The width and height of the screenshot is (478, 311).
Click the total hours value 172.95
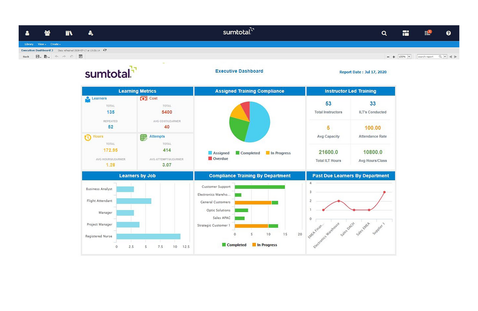pyautogui.click(x=110, y=150)
